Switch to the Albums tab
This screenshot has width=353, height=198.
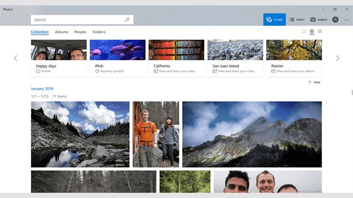click(x=61, y=32)
